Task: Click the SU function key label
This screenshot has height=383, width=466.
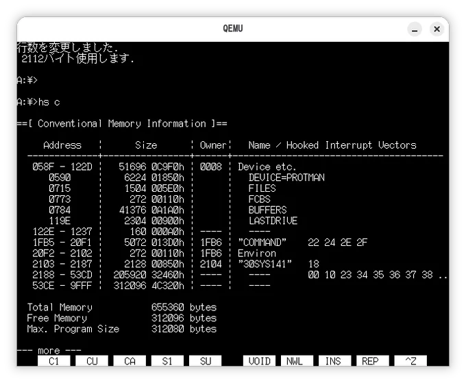Action: 206,361
